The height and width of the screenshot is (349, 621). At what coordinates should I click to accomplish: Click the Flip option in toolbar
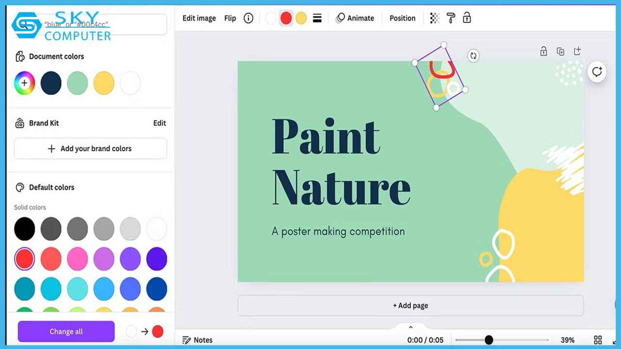click(230, 18)
